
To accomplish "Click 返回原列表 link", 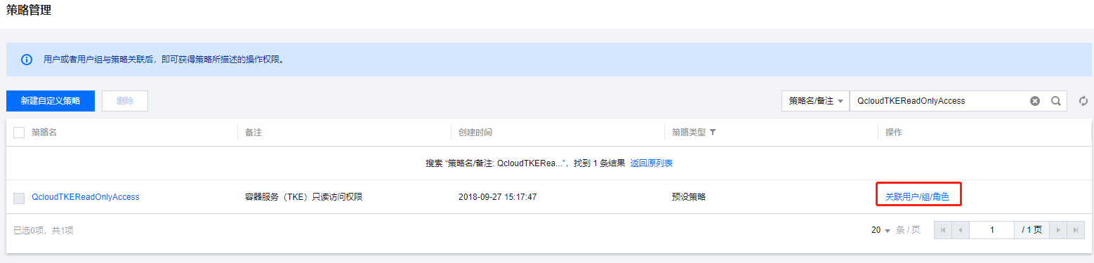I will coord(652,163).
